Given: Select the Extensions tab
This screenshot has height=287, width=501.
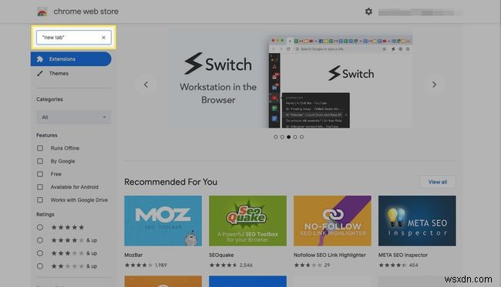Looking at the screenshot, I should (71, 59).
